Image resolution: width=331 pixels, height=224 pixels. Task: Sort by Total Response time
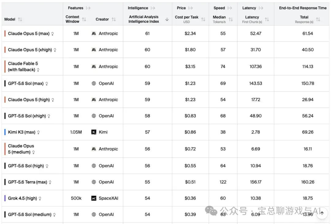[318, 19]
